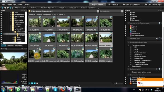Open the path bar dropdown arrow
Image resolution: width=164 pixels, height=92 pixels.
coord(98,11)
